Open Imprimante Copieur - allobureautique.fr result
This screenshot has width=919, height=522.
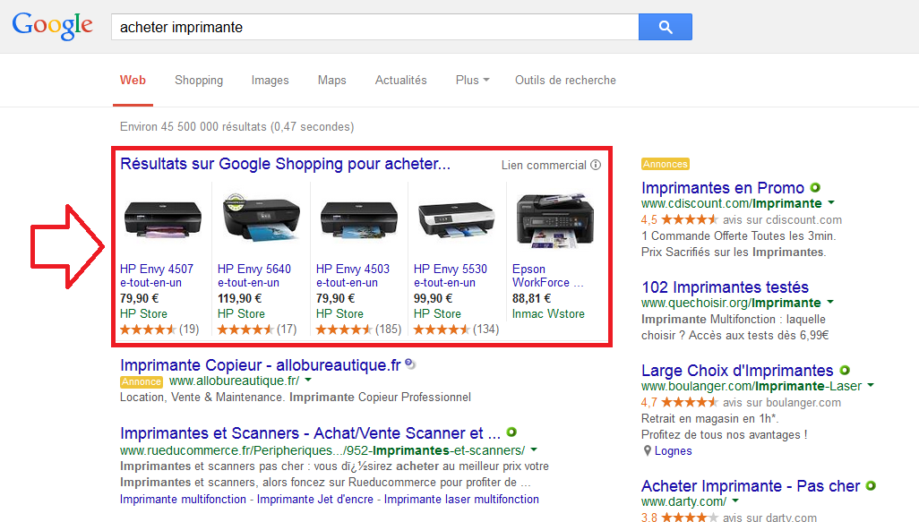click(261, 365)
